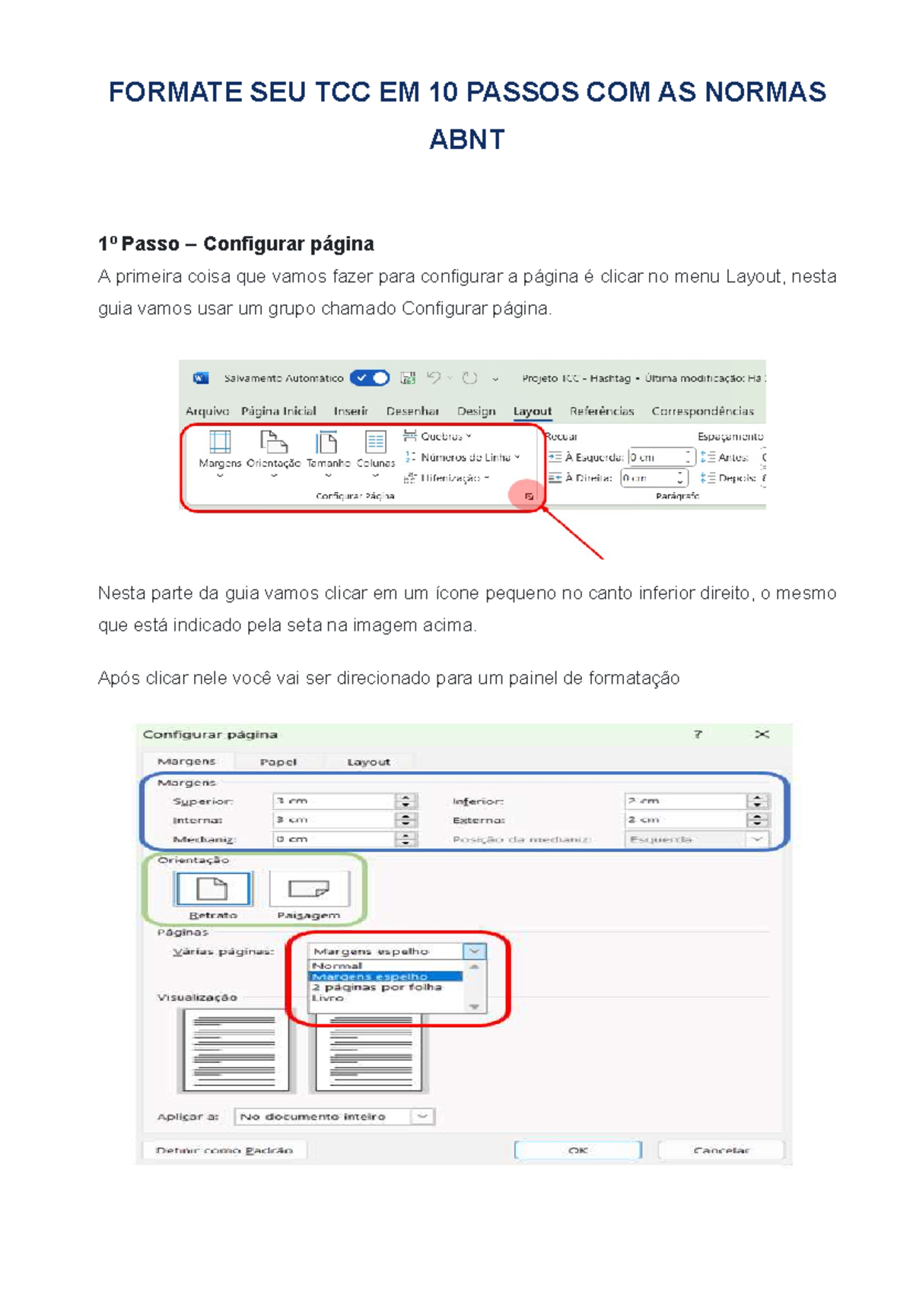Click the save icon beside autosave toggle
This screenshot has height=1290, width=913.
pos(409,377)
